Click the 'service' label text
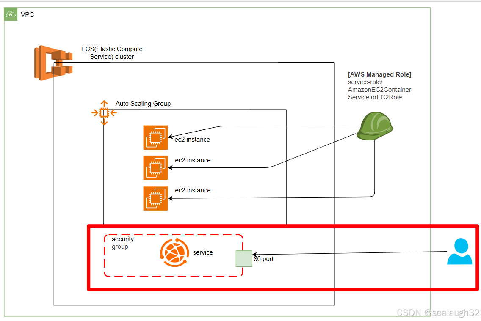Screen dimensions: 481x321 pyautogui.click(x=203, y=252)
